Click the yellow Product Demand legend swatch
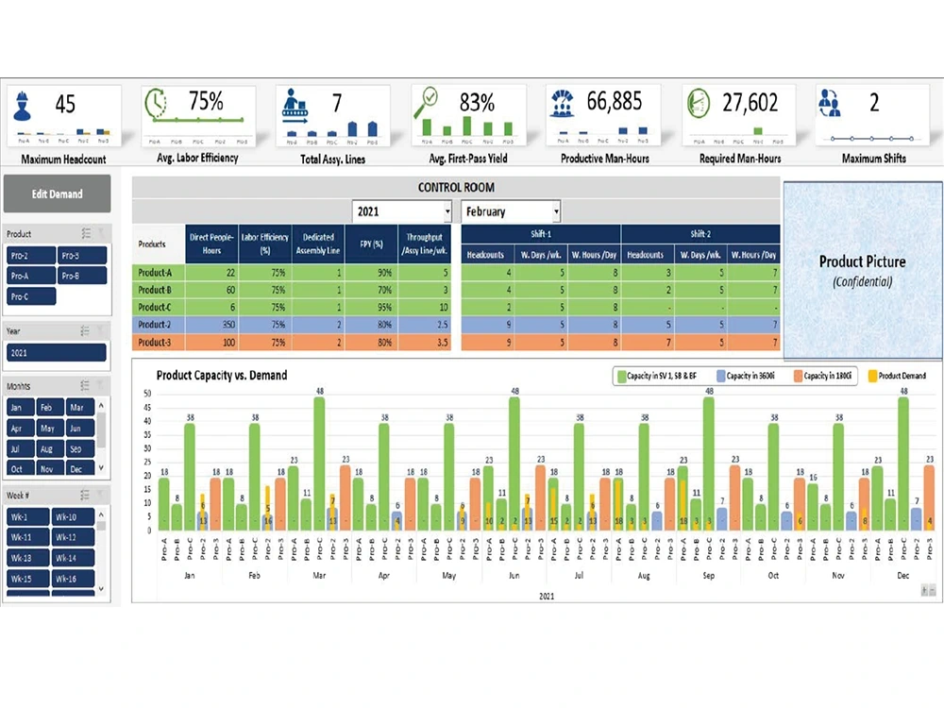 pos(872,376)
